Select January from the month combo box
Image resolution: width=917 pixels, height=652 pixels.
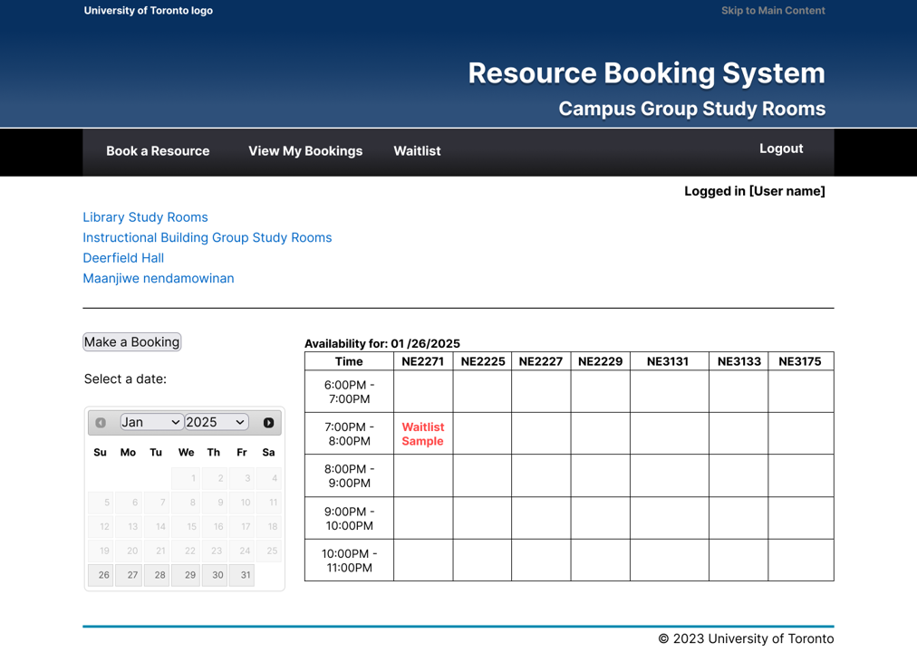151,422
